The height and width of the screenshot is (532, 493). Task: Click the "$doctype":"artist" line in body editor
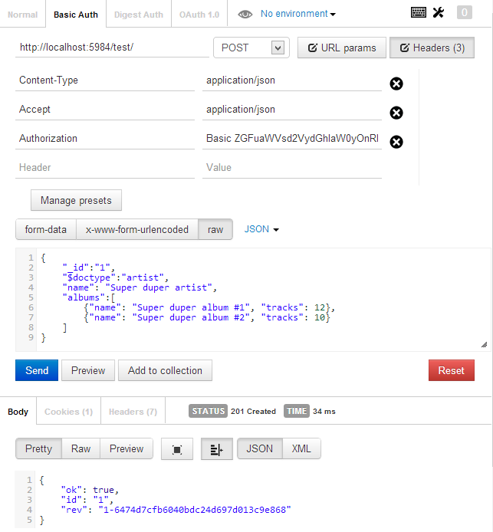click(x=115, y=277)
